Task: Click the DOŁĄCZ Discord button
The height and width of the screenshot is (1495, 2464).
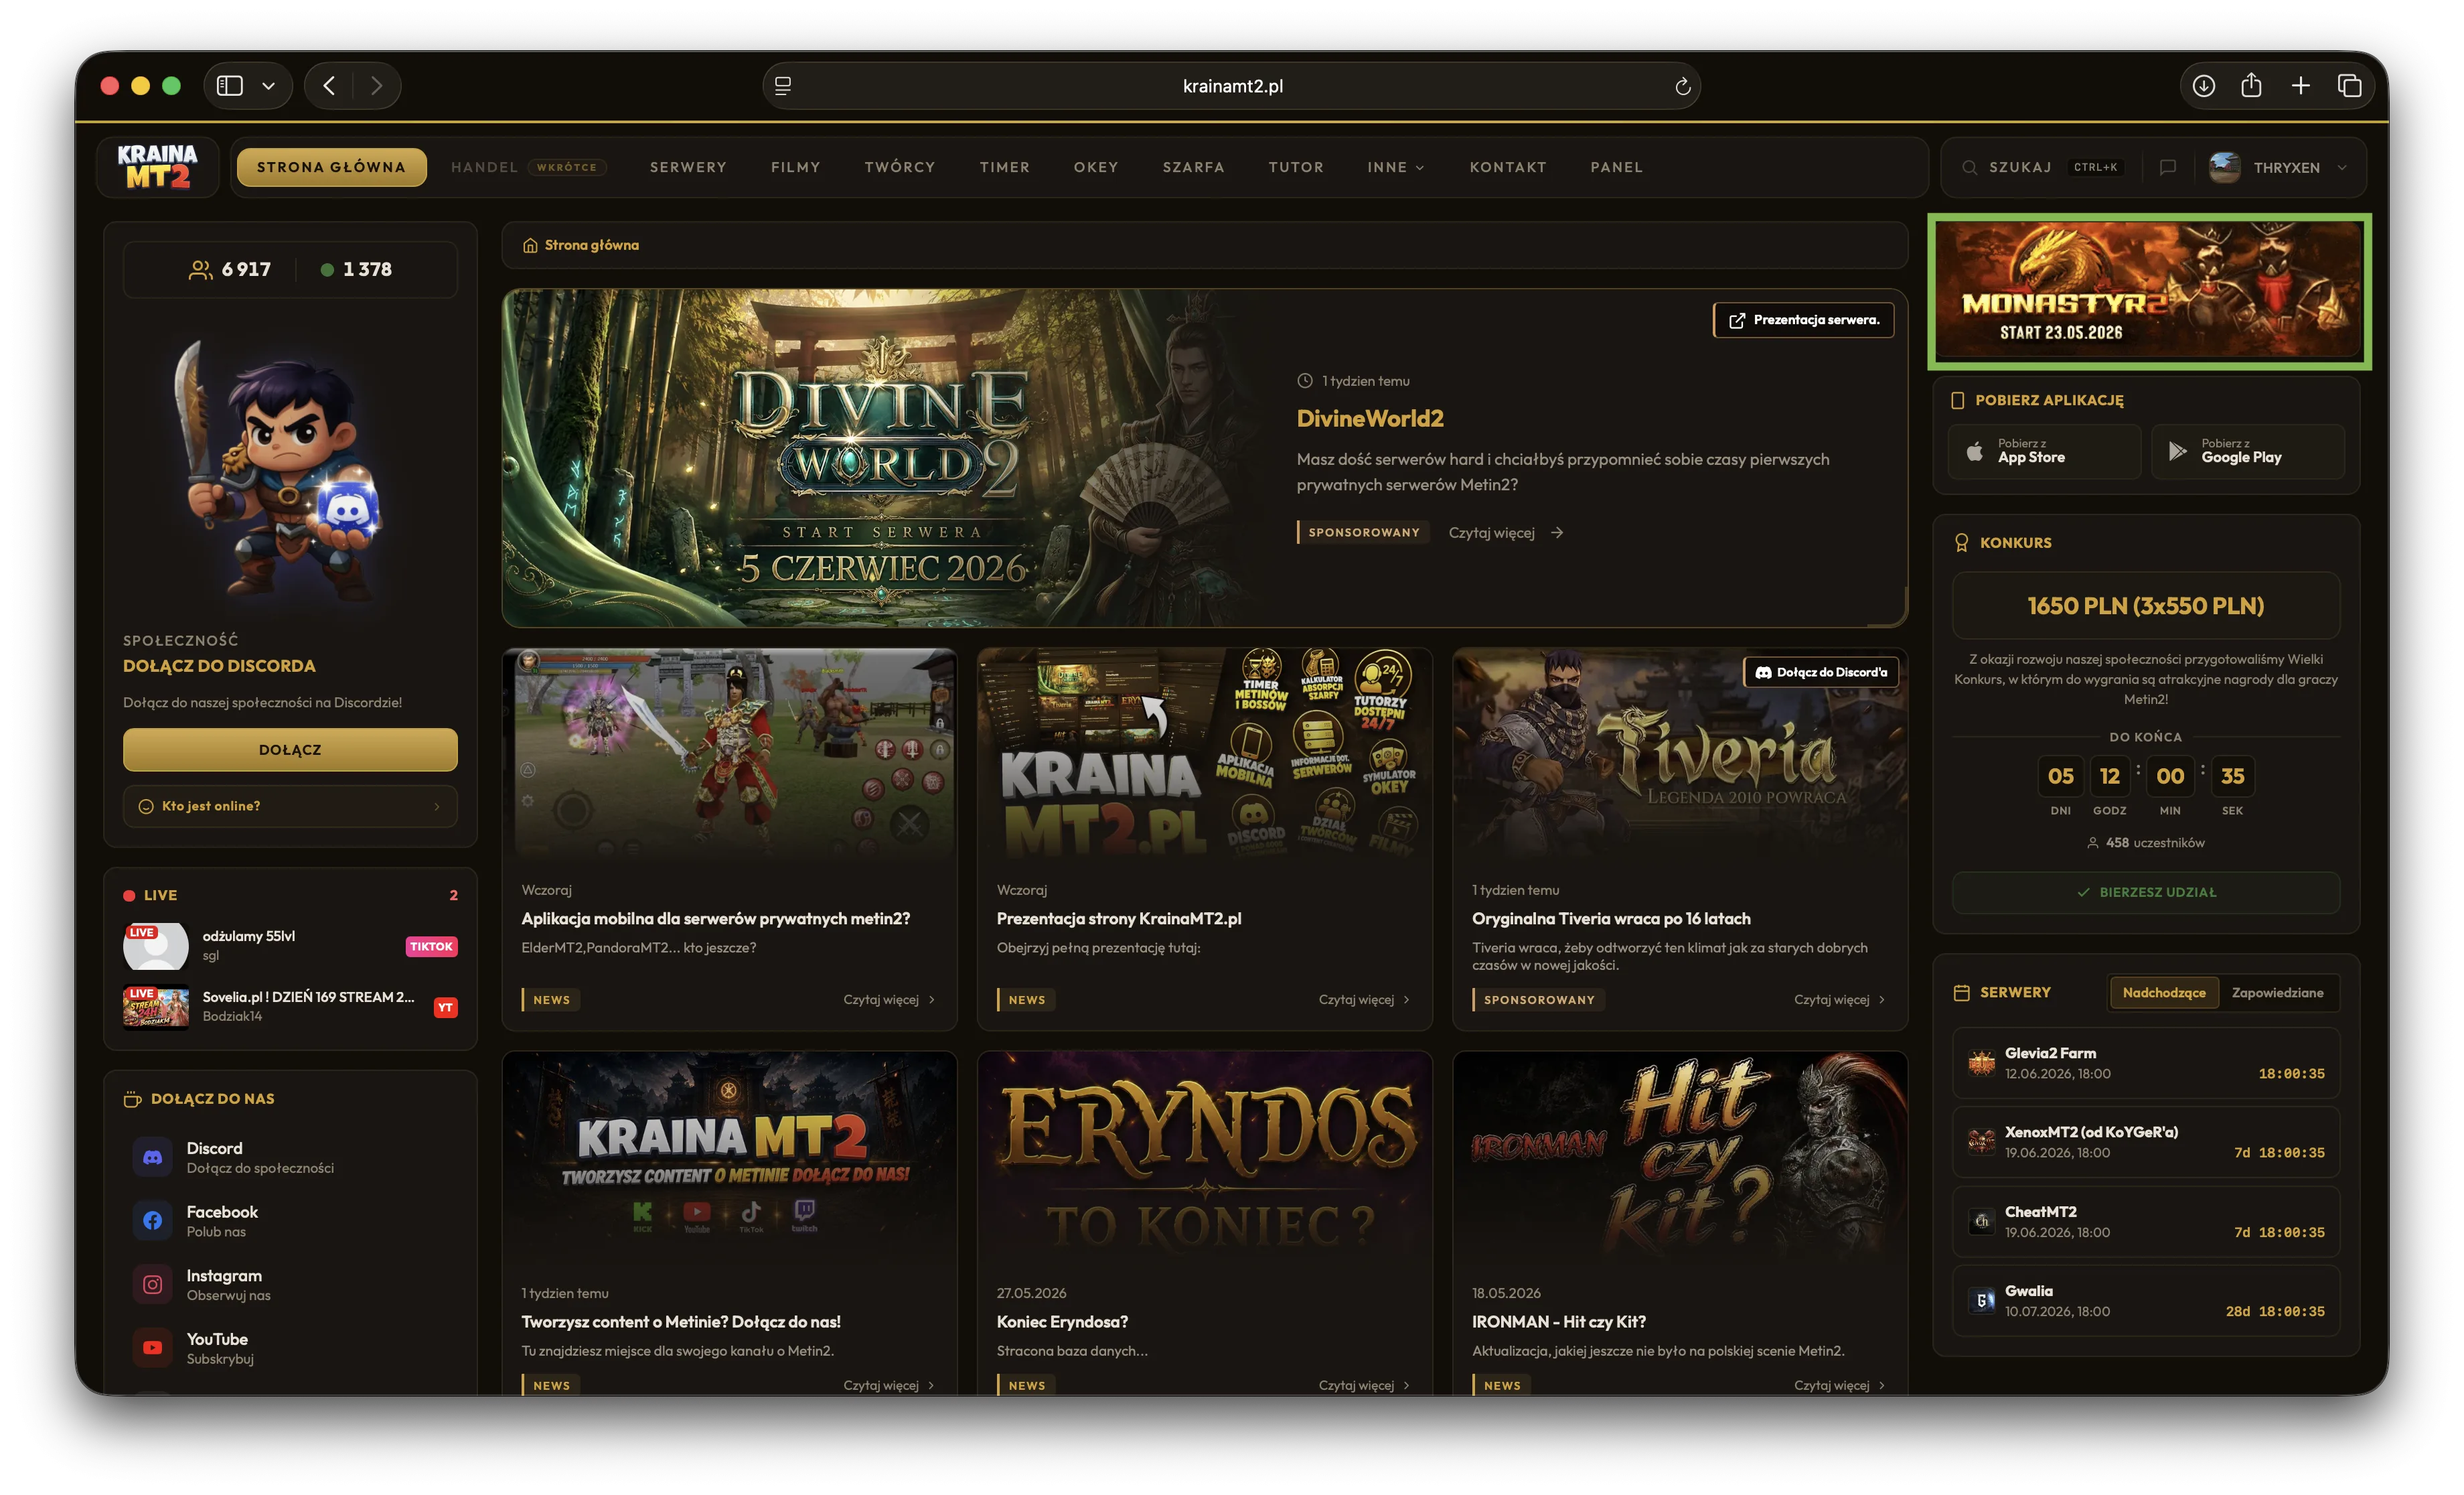Action: click(x=290, y=750)
